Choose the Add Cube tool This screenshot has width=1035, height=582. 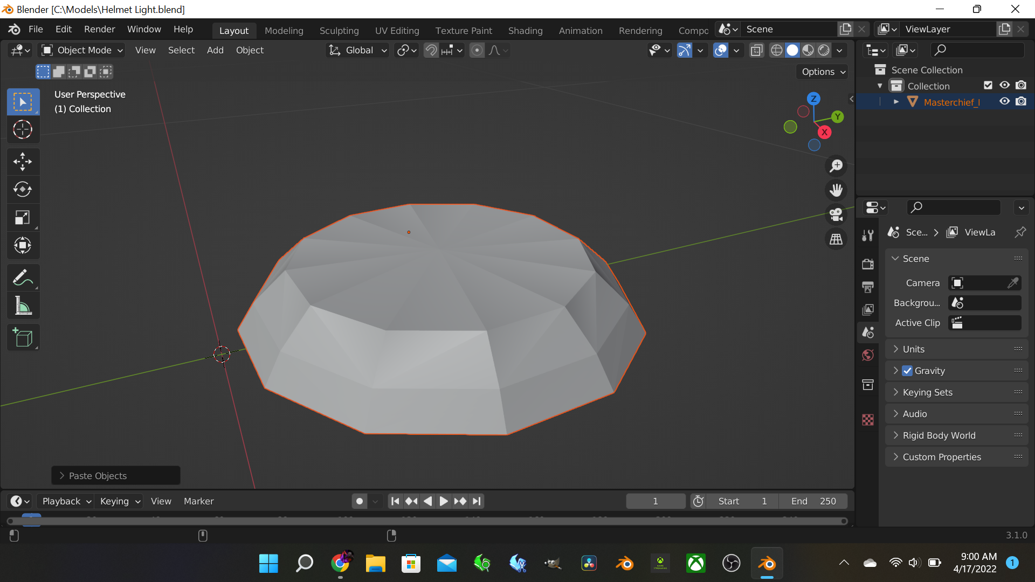pos(23,337)
